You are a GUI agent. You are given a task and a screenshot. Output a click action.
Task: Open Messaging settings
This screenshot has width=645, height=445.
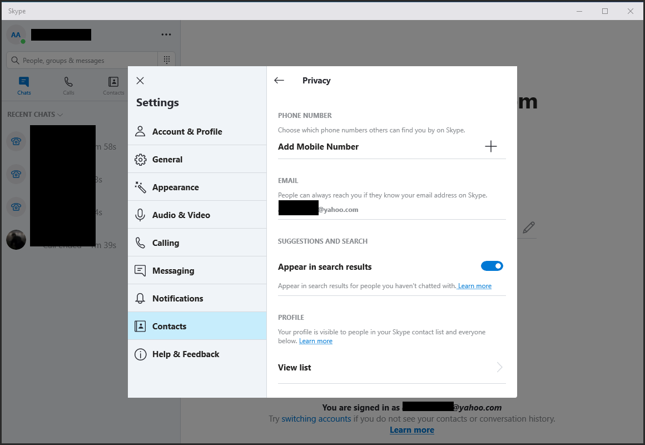point(197,270)
